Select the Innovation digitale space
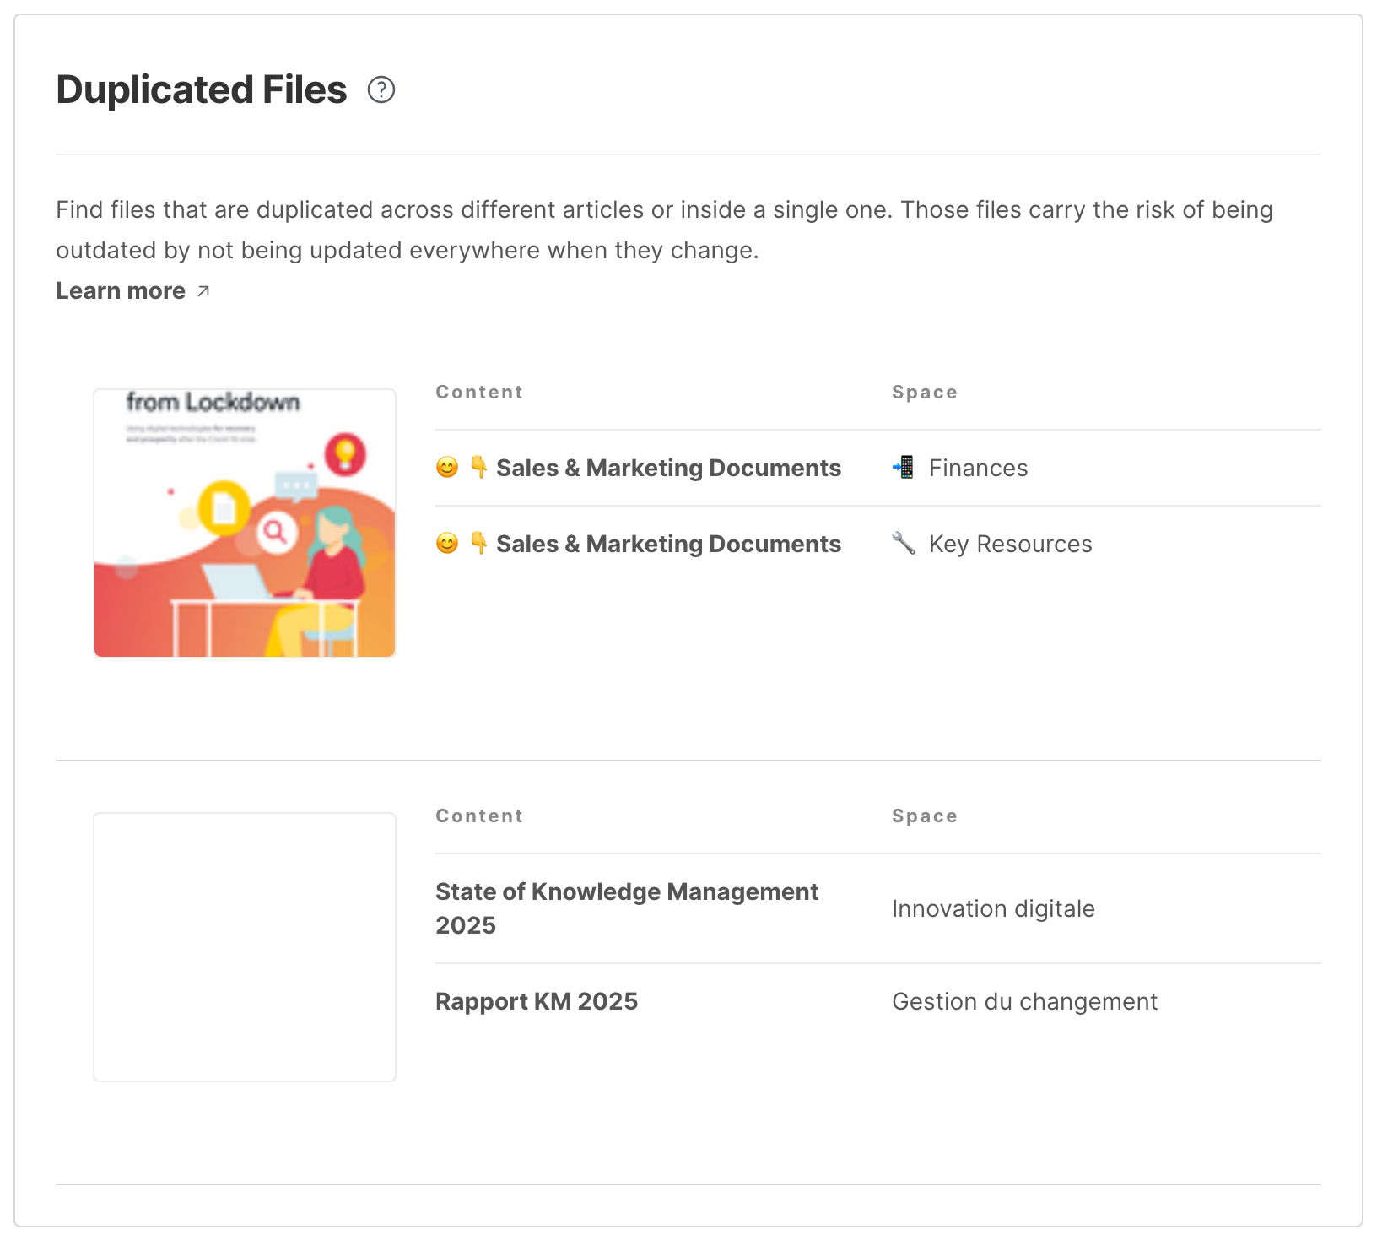This screenshot has height=1241, width=1377. point(993,908)
